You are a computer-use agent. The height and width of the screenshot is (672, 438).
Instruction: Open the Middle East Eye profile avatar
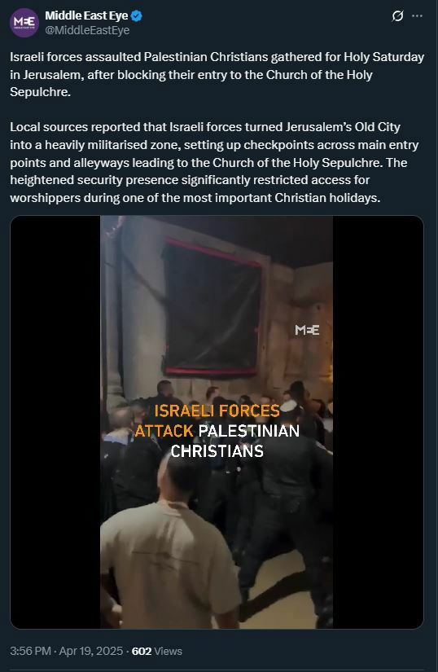point(24,23)
